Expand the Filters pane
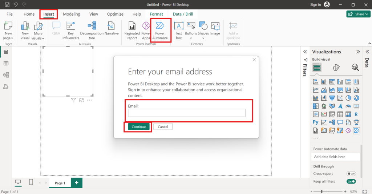The width and height of the screenshot is (372, 194). pyautogui.click(x=305, y=52)
